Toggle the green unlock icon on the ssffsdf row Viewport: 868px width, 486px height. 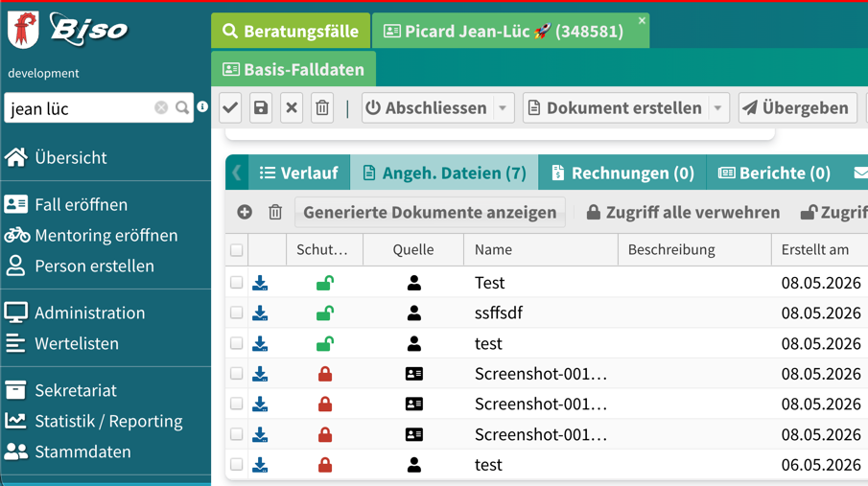point(325,313)
